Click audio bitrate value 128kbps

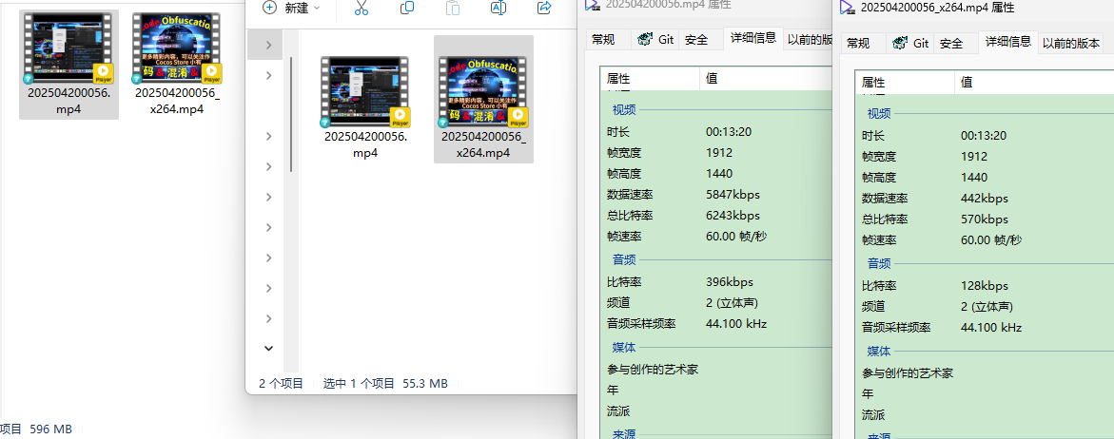[x=984, y=287]
